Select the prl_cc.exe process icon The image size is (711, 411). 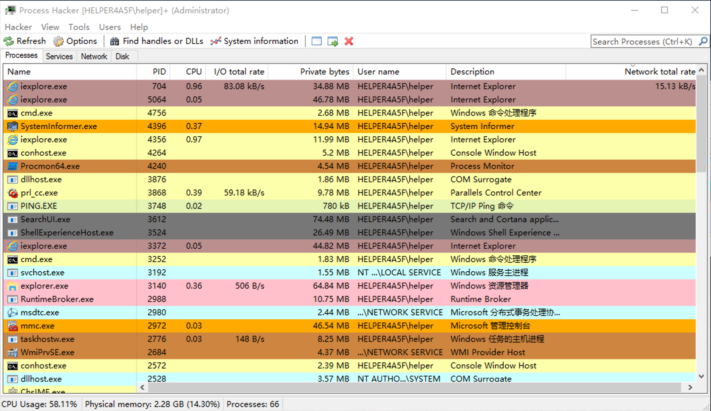point(13,193)
